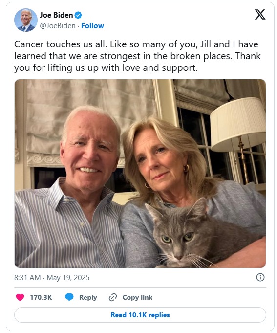Open the embedded selfie photo
The height and width of the screenshot is (333, 277).
[x=140, y=174]
